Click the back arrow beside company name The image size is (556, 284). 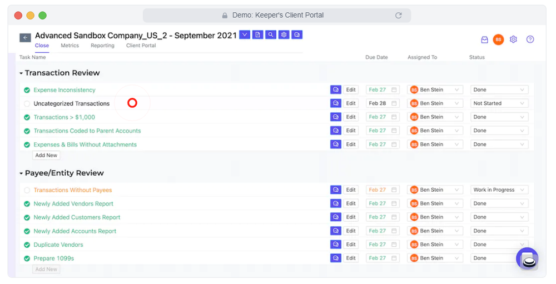(25, 37)
